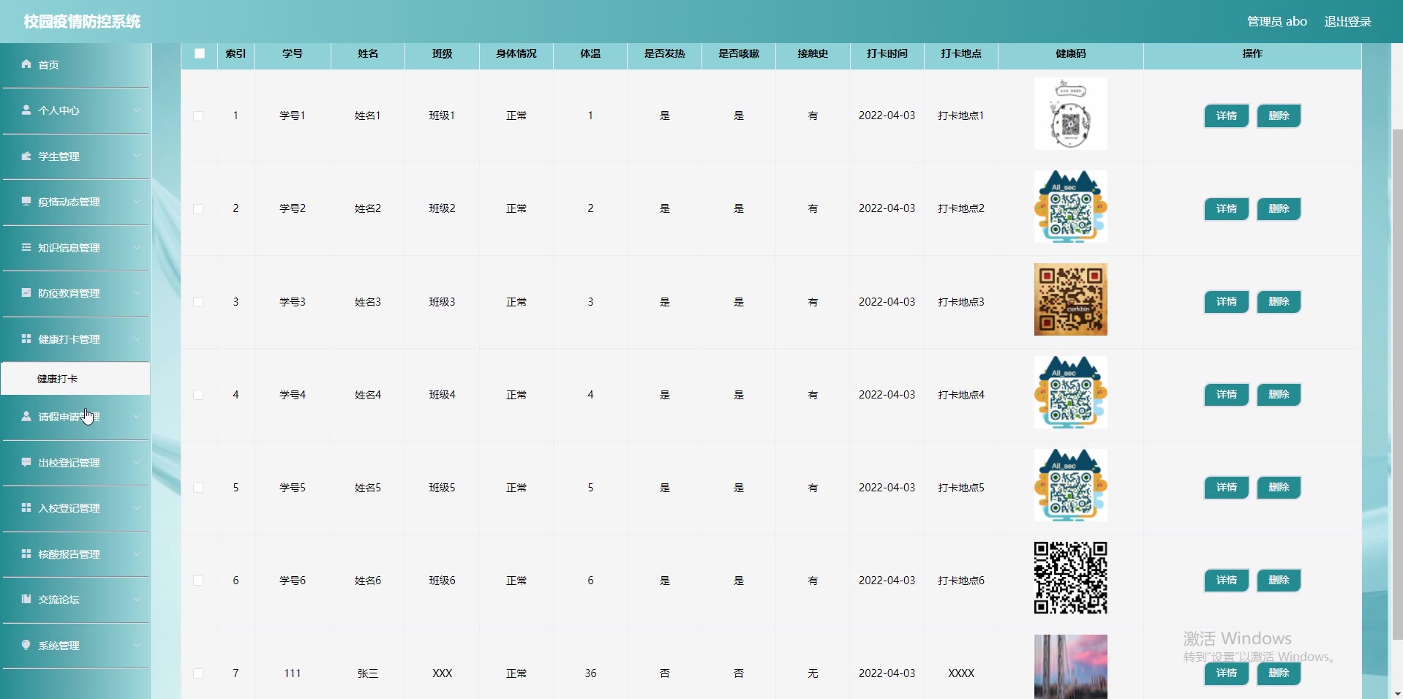Click the bulb icon beside 系统管理
1403x699 pixels.
coord(26,645)
